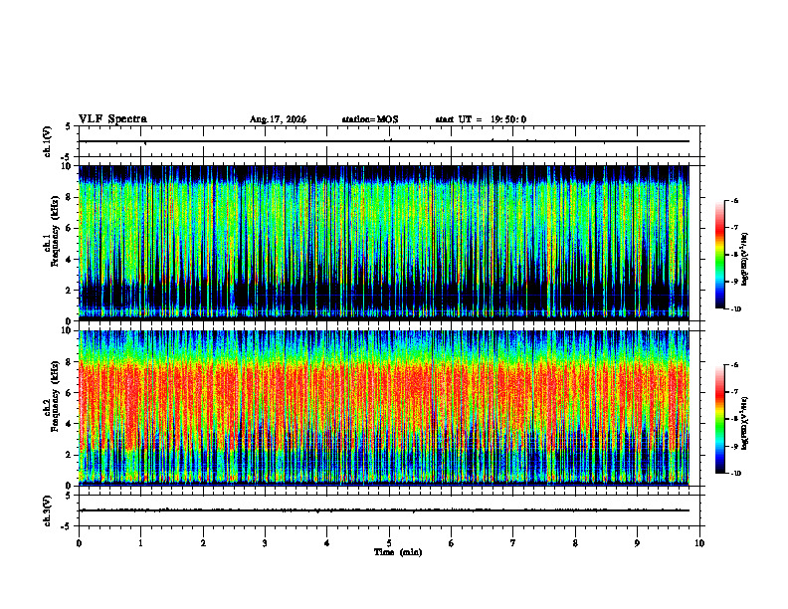
Task: Click the "2" kHz tick of ch.2 spectrogram
Action: [69, 455]
